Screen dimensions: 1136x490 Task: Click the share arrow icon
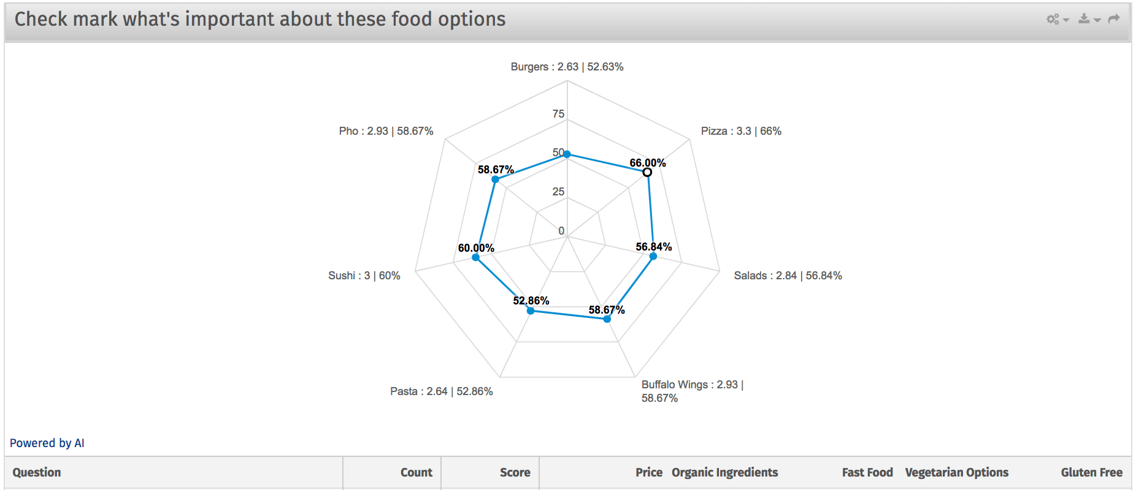pos(1114,19)
